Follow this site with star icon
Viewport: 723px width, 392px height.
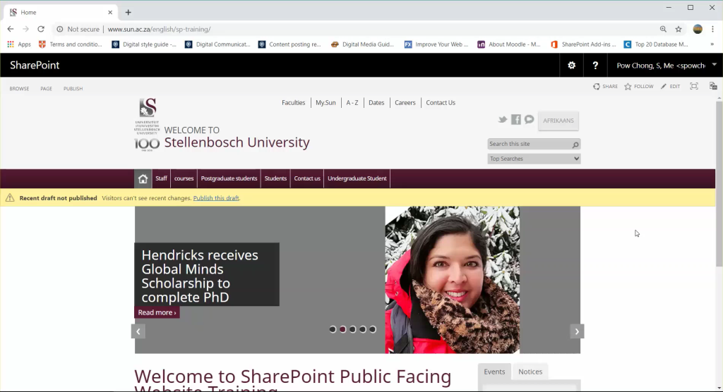point(628,87)
